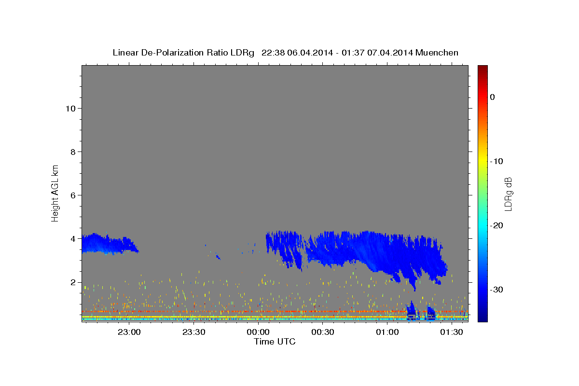Image resolution: width=579 pixels, height=386 pixels.
Task: Click the colorbar value -30
Action: pos(496,289)
